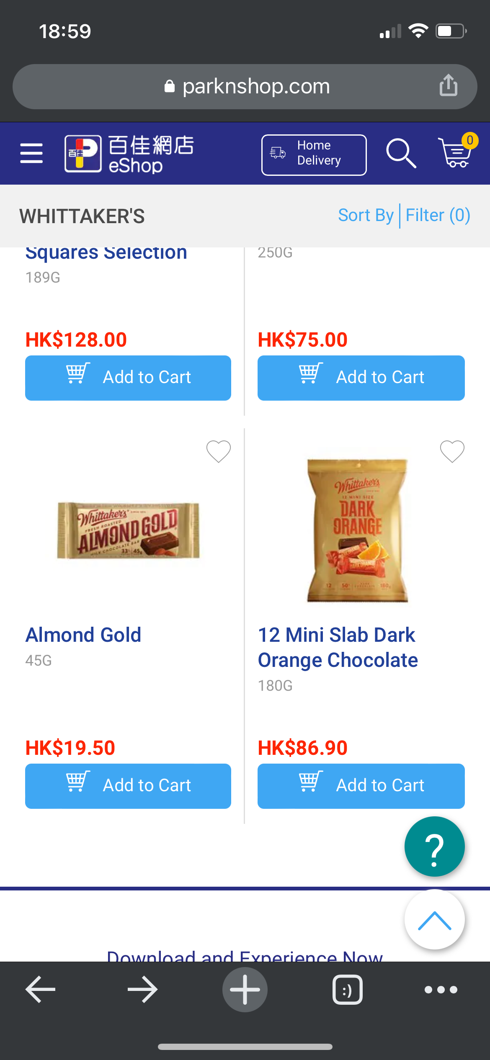Screen dimensions: 490x1060
Task: Tap the share icon in address bar
Action: [x=448, y=85]
